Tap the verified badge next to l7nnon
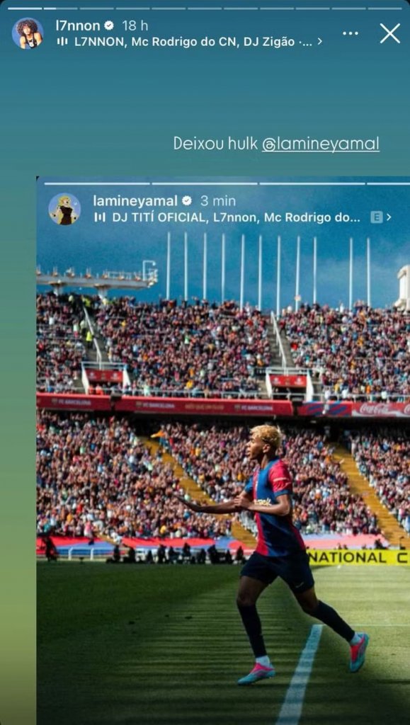 point(110,26)
